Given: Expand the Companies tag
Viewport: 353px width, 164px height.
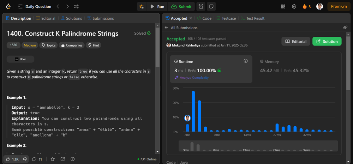Looking at the screenshot, I should [72, 45].
